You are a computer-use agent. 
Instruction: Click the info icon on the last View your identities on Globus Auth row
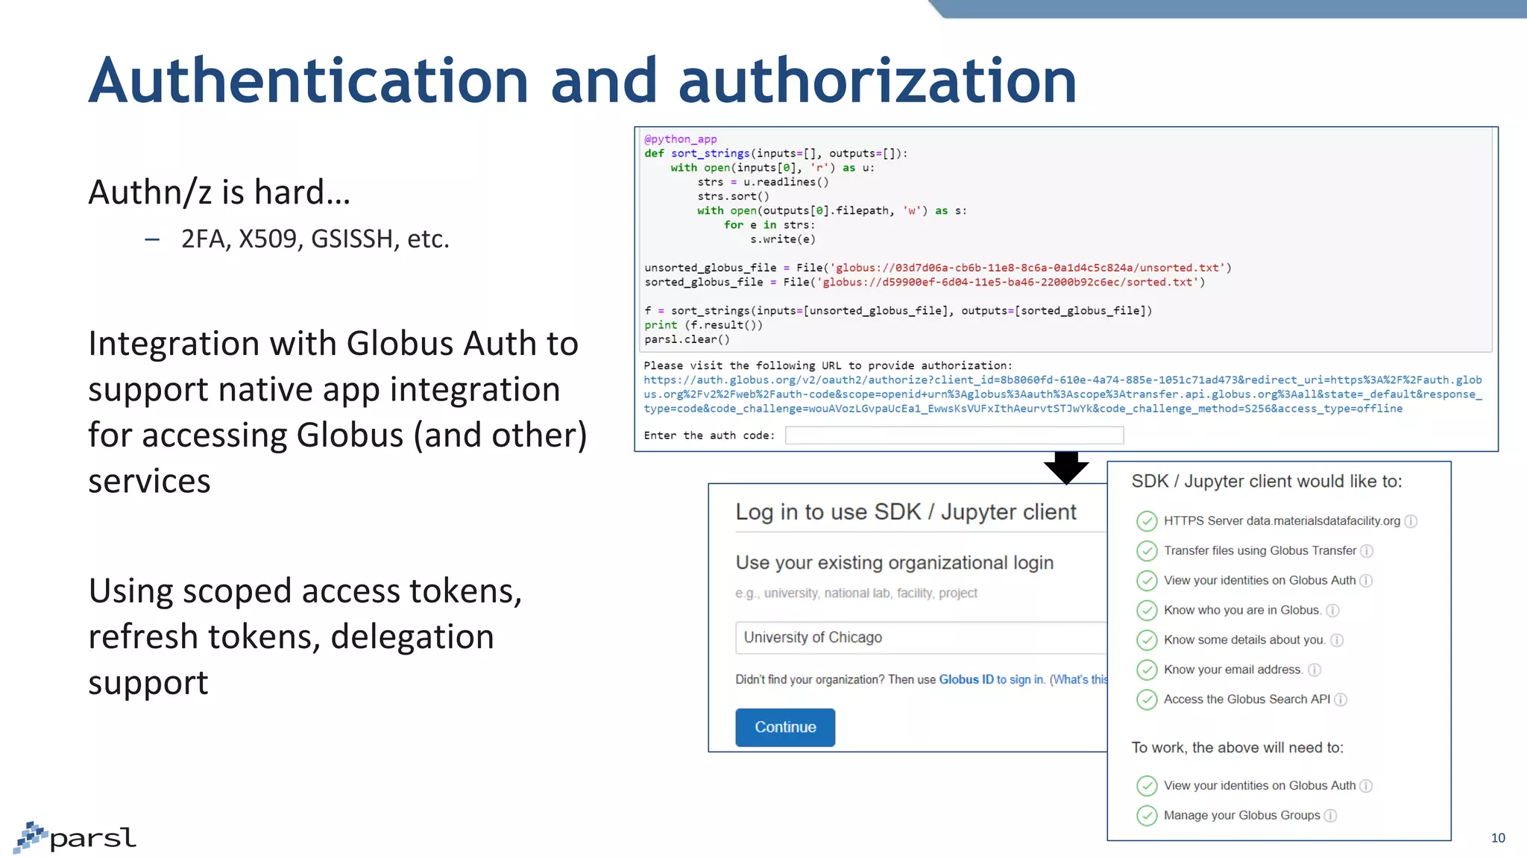pos(1366,786)
